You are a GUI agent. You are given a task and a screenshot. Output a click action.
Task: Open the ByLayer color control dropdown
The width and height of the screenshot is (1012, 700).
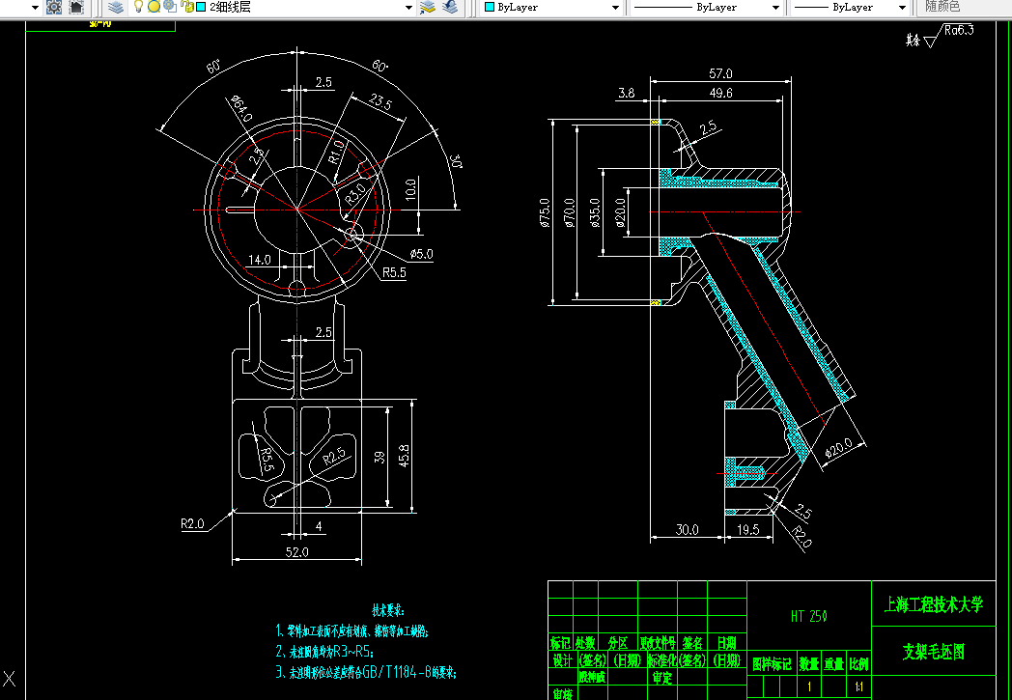tap(615, 8)
